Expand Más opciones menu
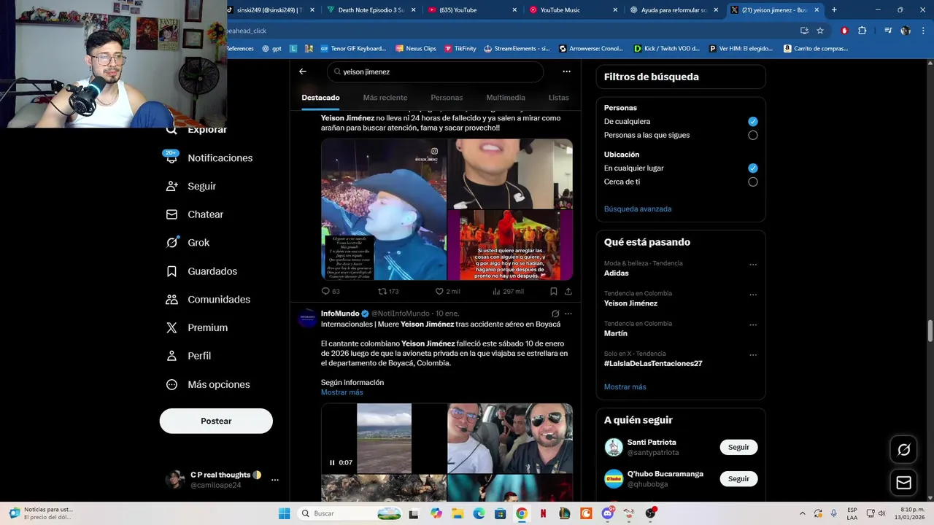Image resolution: width=934 pixels, height=525 pixels. coord(207,384)
